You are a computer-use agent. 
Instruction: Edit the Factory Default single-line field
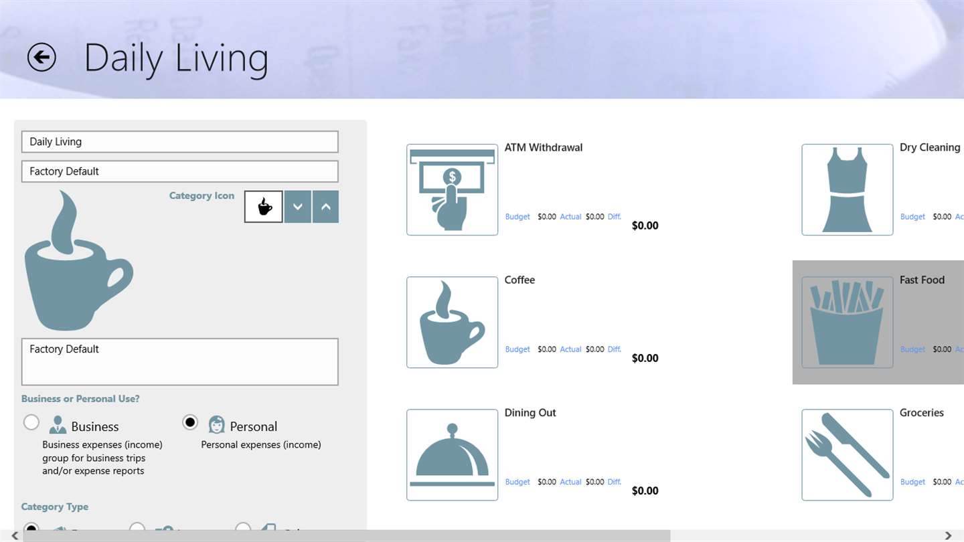[180, 171]
